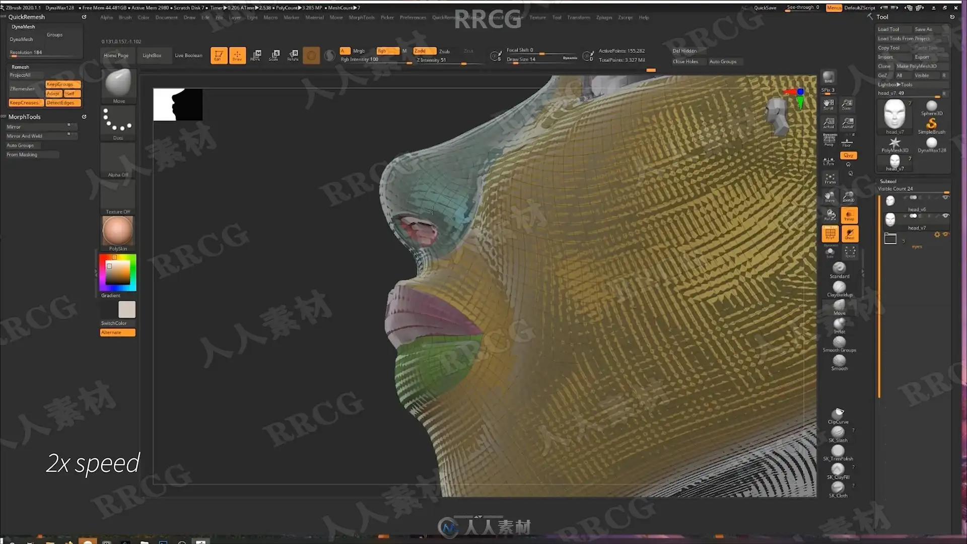Collapse the Tool palette header

click(882, 17)
